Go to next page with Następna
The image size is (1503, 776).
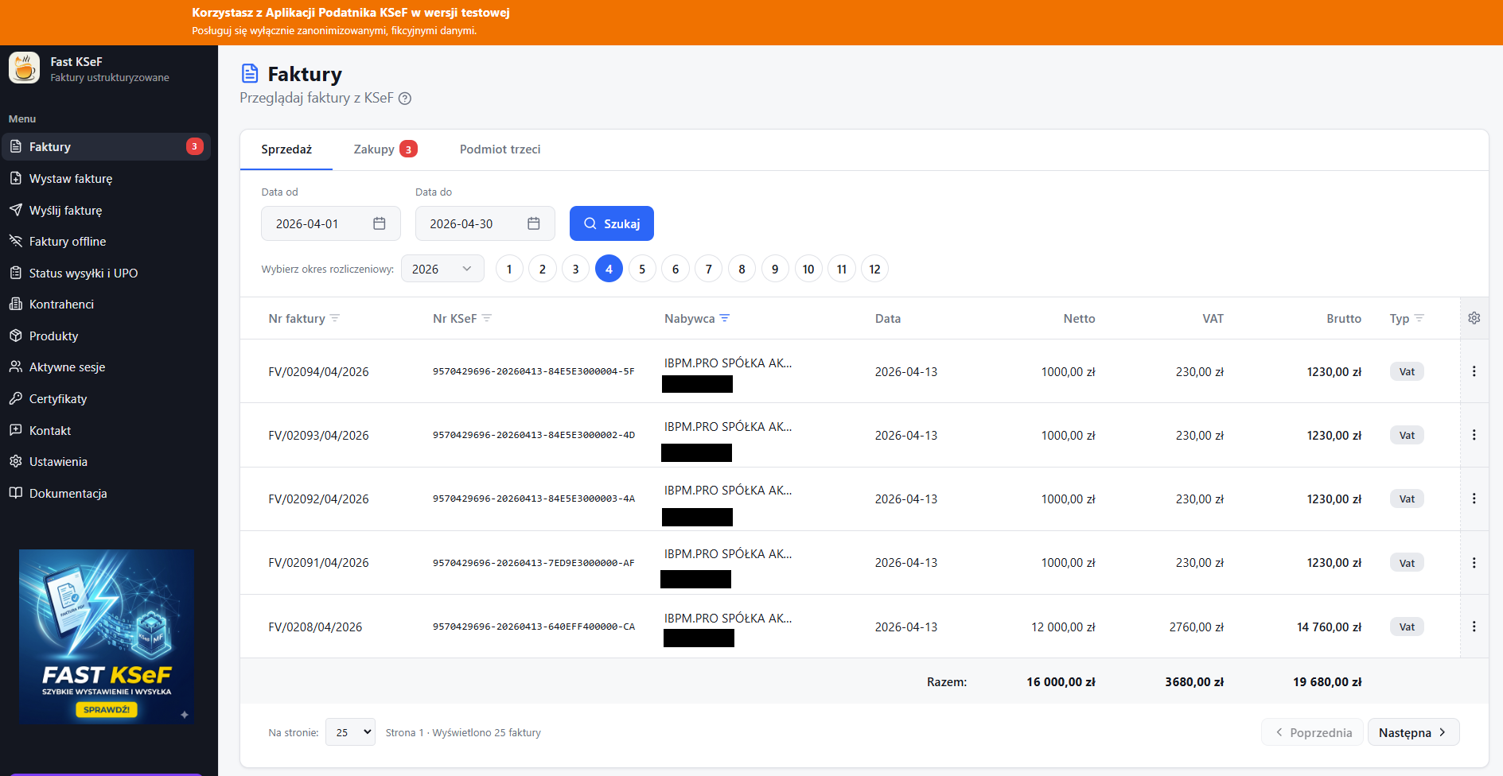[1412, 732]
